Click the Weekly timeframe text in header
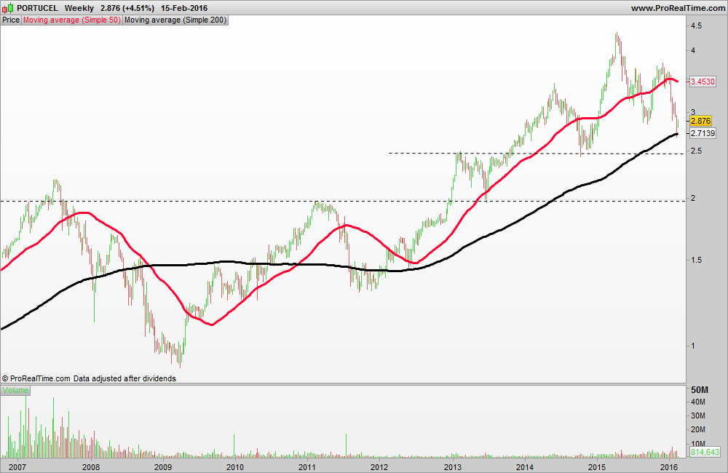The width and height of the screenshot is (728, 473). 79,8
